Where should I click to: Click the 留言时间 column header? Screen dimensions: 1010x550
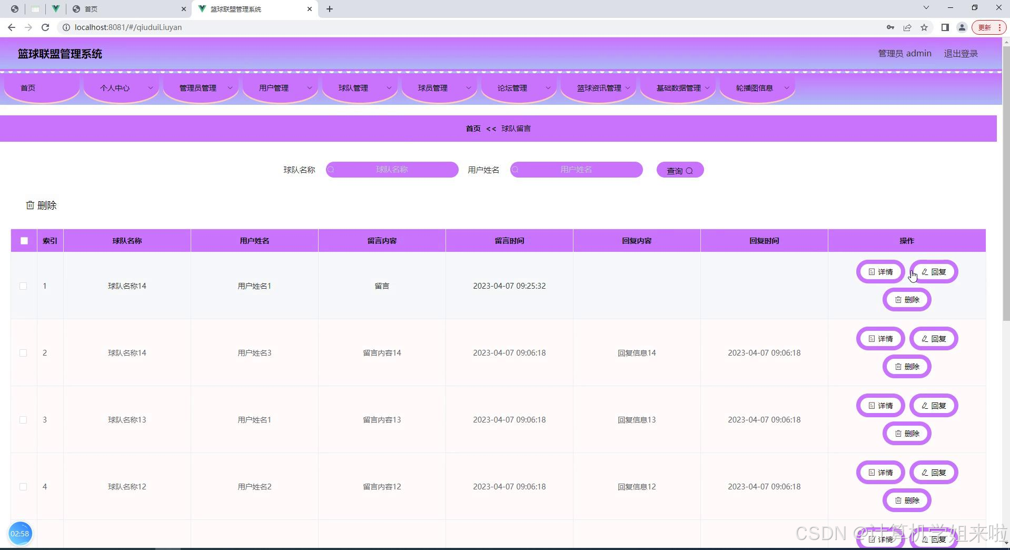click(x=509, y=241)
